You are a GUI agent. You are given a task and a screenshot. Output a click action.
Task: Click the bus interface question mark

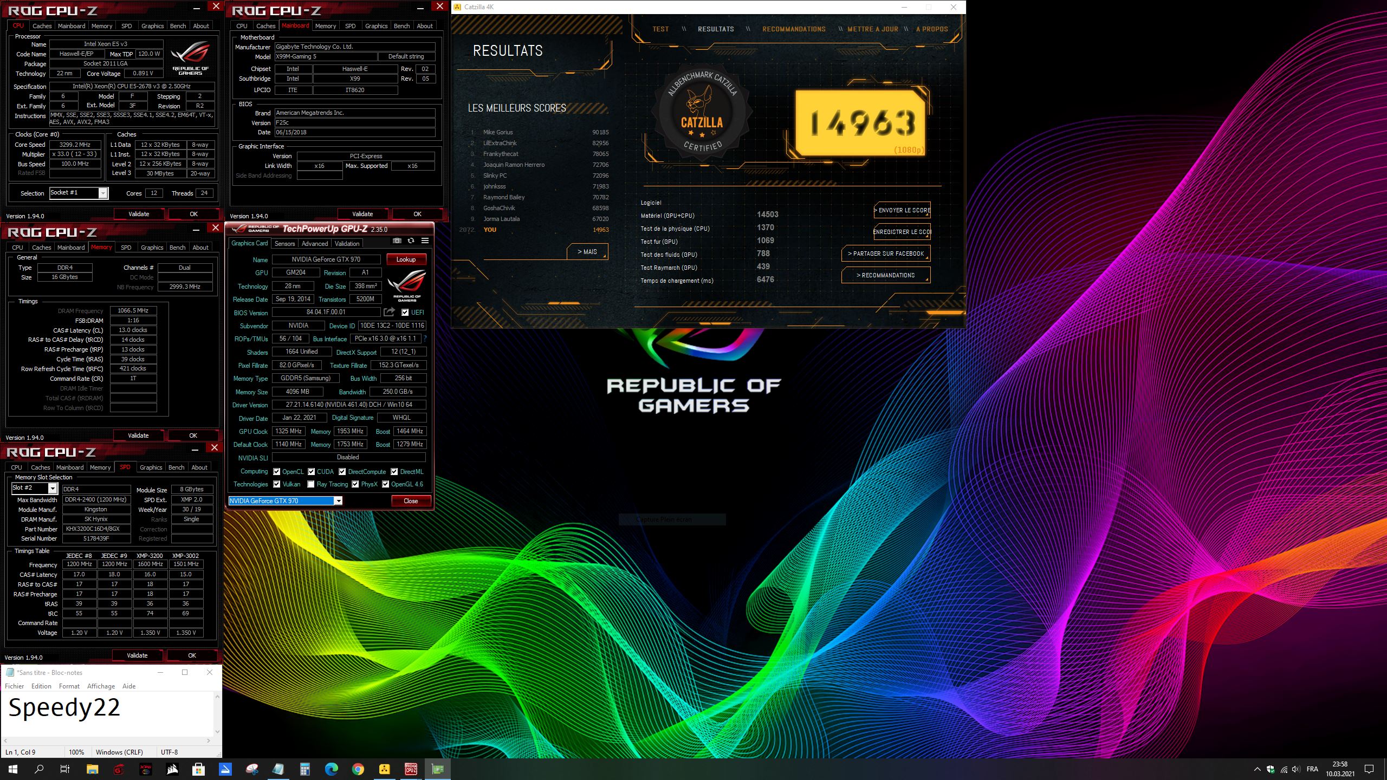click(425, 339)
